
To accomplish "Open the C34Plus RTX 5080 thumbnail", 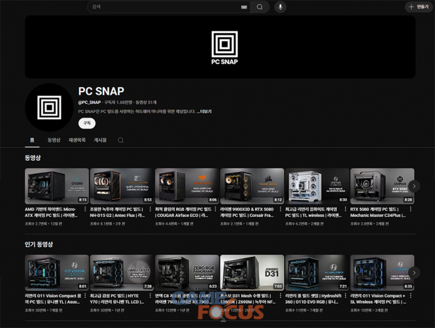I will (x=382, y=186).
